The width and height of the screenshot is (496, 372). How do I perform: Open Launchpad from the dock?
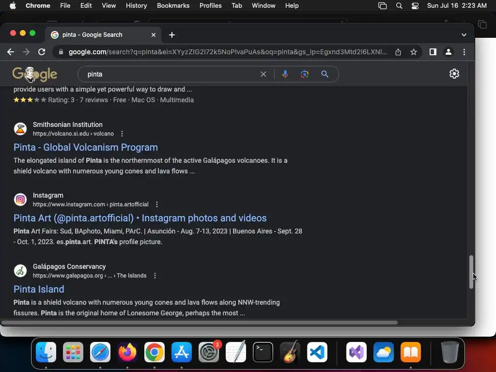click(73, 352)
